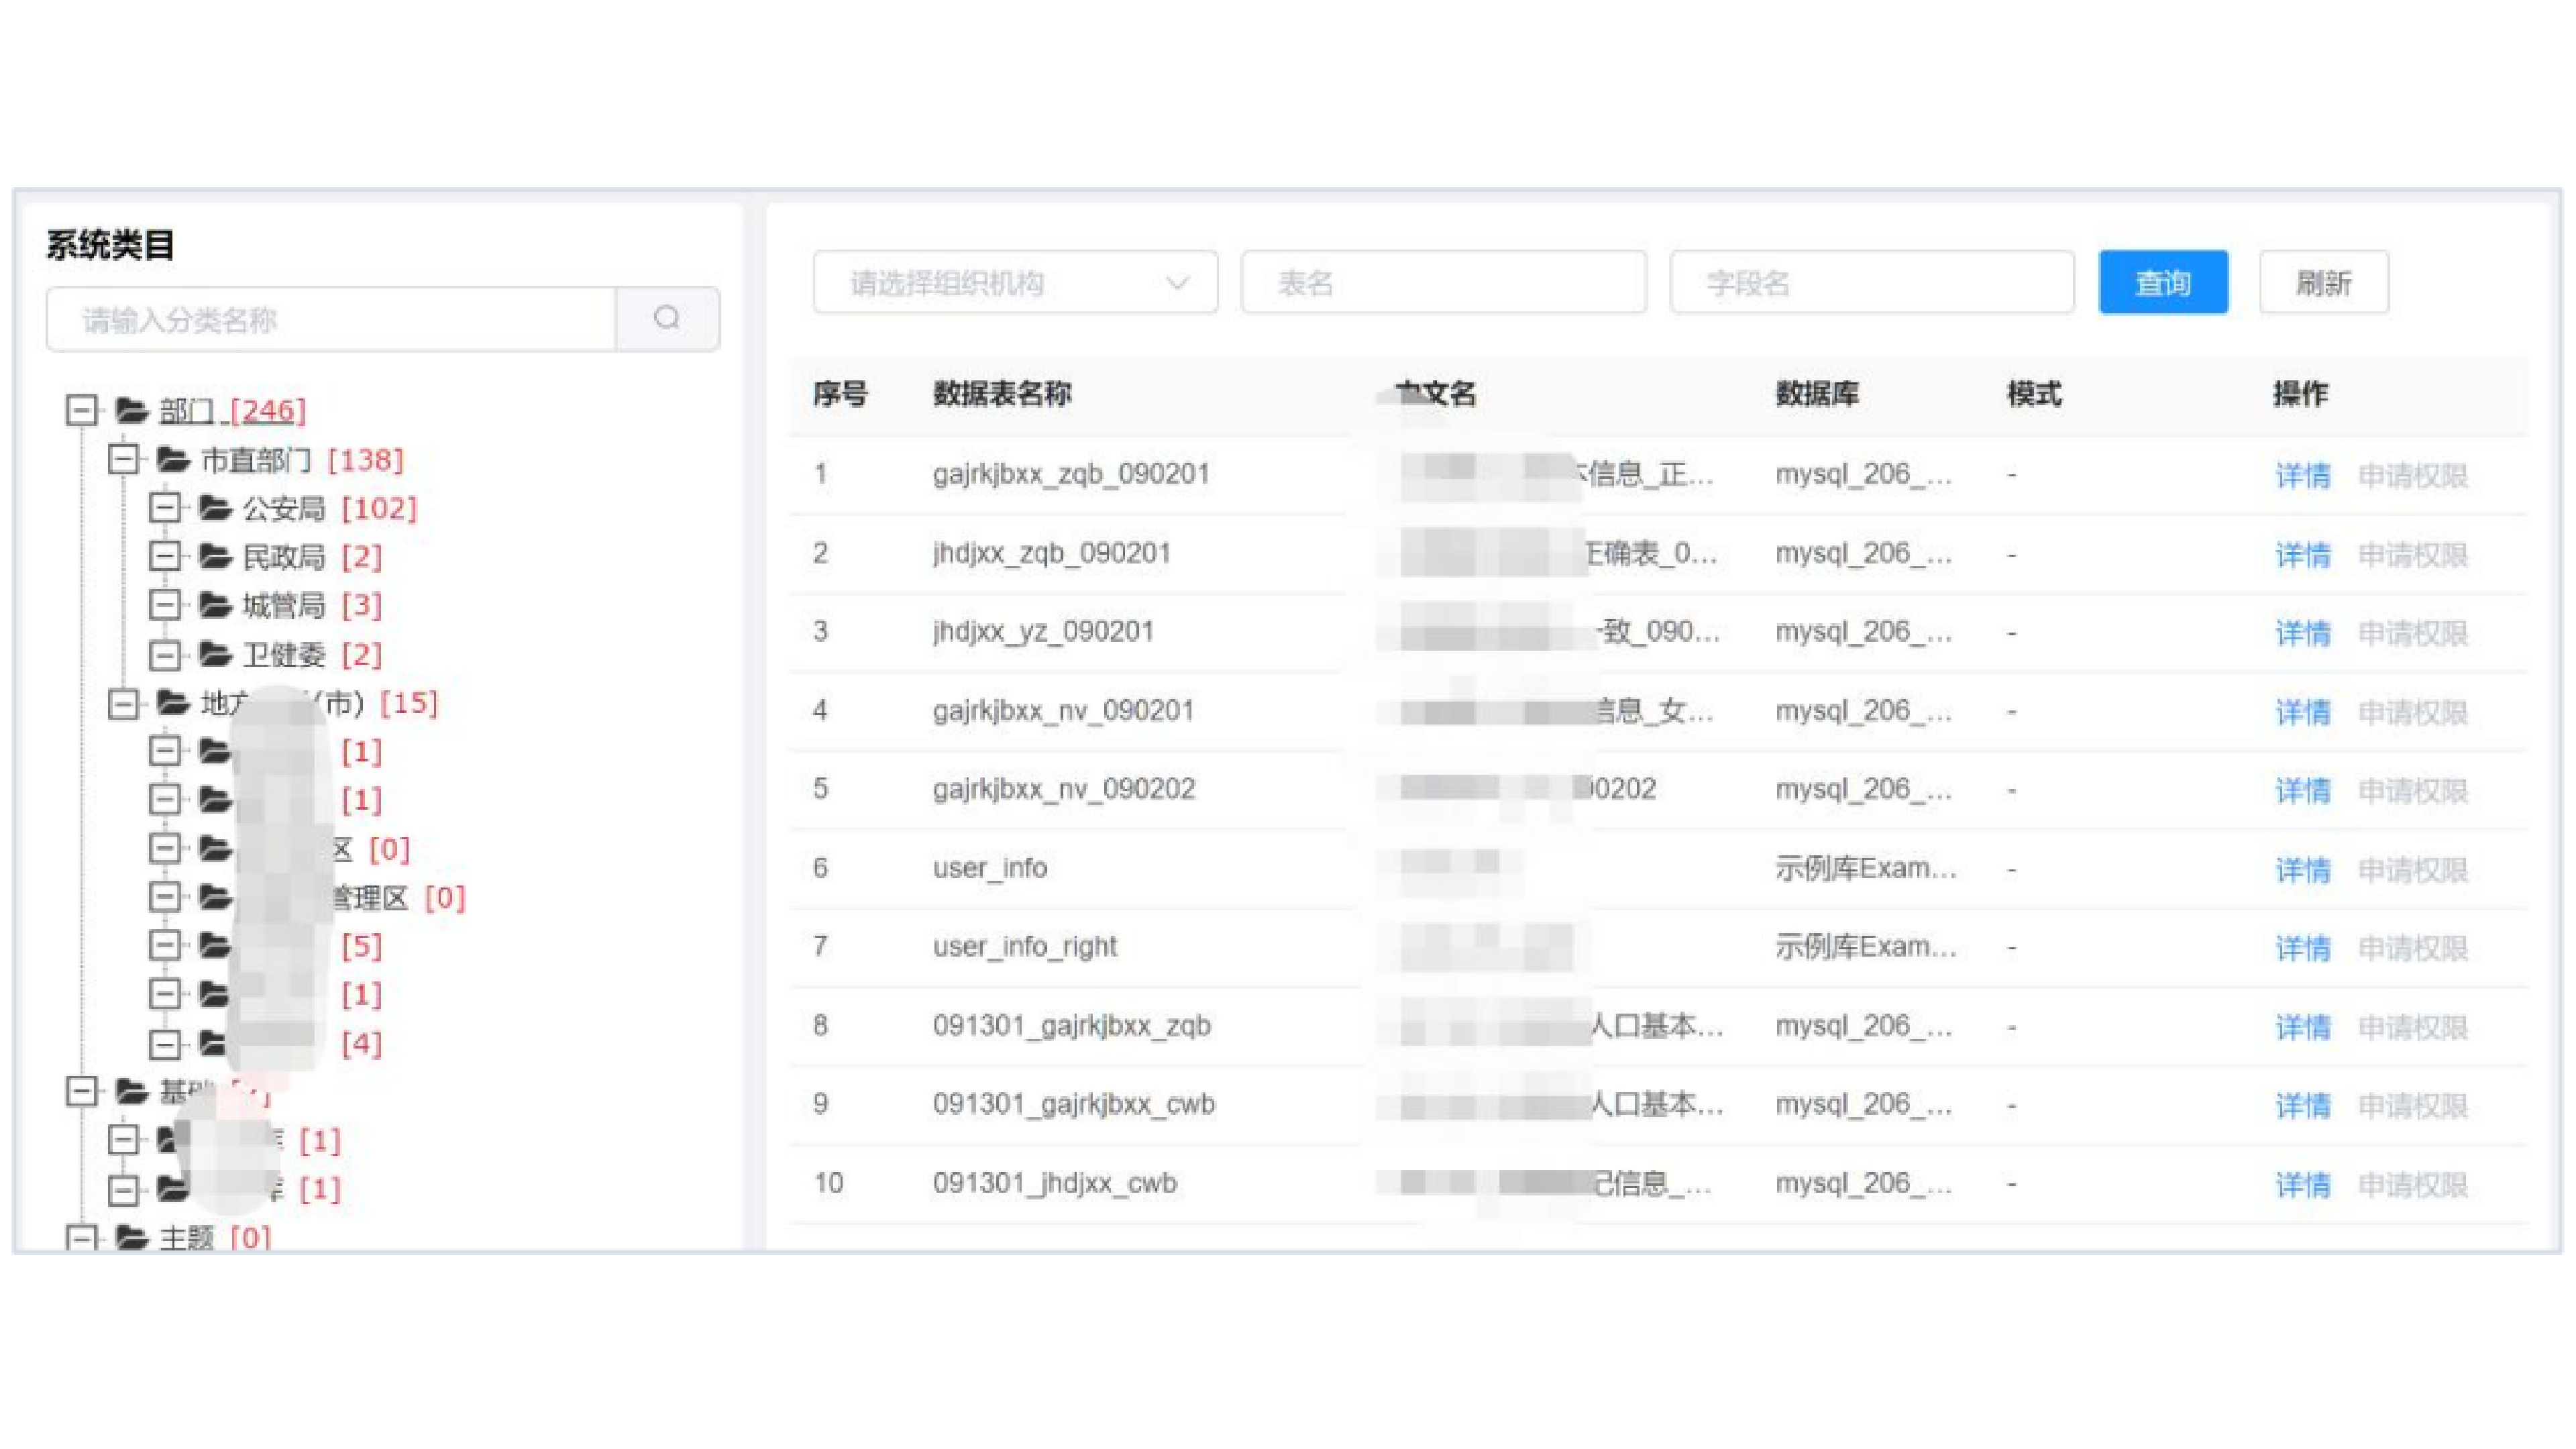Toggle the 公安局 node expander box
The height and width of the screenshot is (1449, 2576).
point(165,508)
